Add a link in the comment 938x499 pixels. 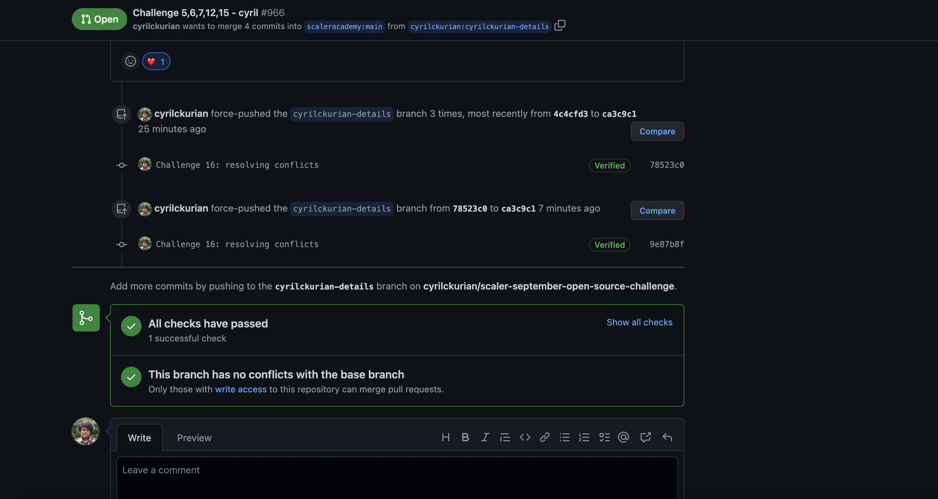point(545,437)
